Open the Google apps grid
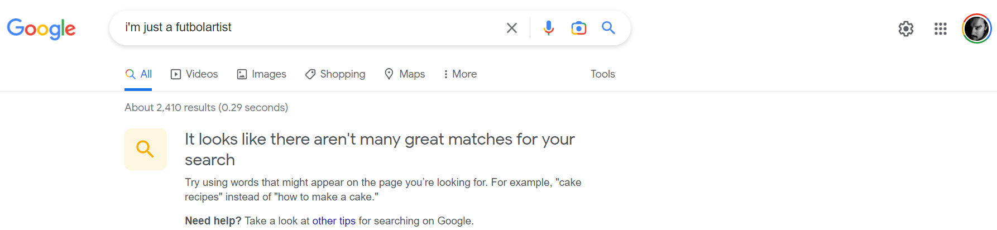 941,28
